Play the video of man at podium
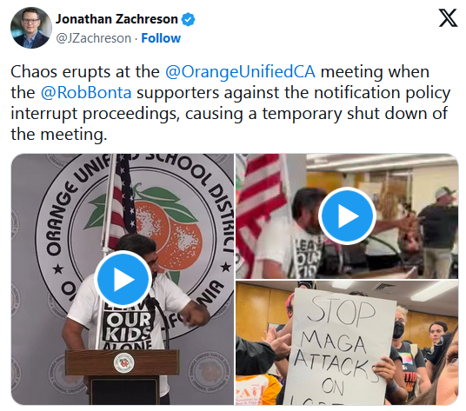Image resolution: width=466 pixels, height=411 pixels. tap(123, 279)
